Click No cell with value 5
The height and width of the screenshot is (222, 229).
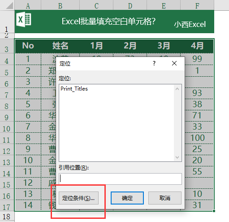(28, 104)
